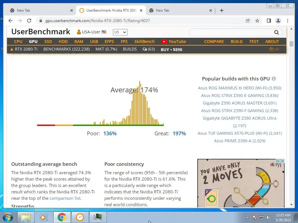Open the orange clock app in taskbar
The width and height of the screenshot is (298, 223).
coord(80,217)
